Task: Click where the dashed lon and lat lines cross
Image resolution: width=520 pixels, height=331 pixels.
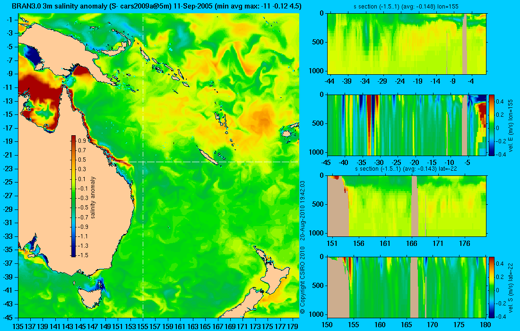Action: 143,162
